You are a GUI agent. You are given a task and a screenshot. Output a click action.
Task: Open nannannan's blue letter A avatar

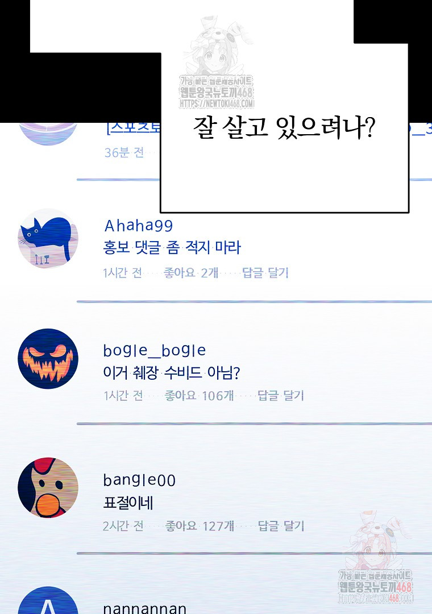pos(48,600)
